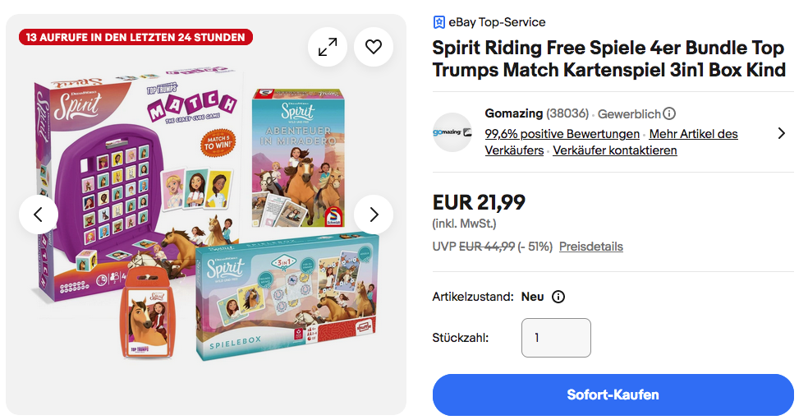Open Preisdetails link

tap(590, 247)
